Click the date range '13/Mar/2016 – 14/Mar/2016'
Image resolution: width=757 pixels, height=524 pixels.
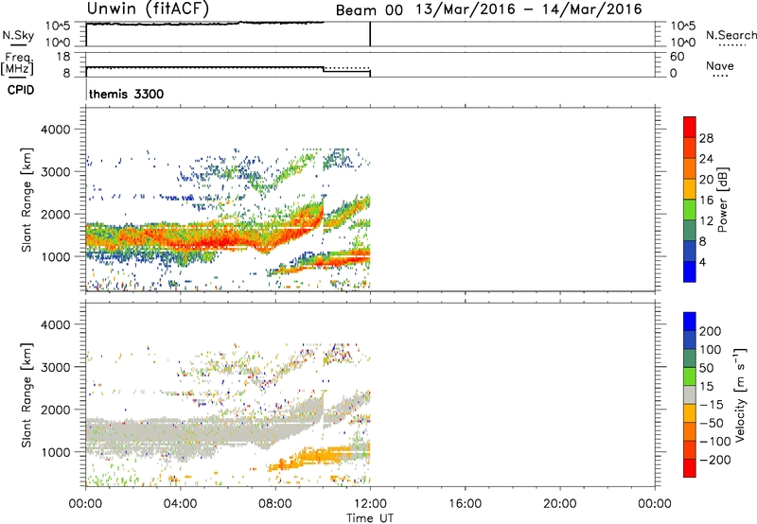tap(529, 9)
